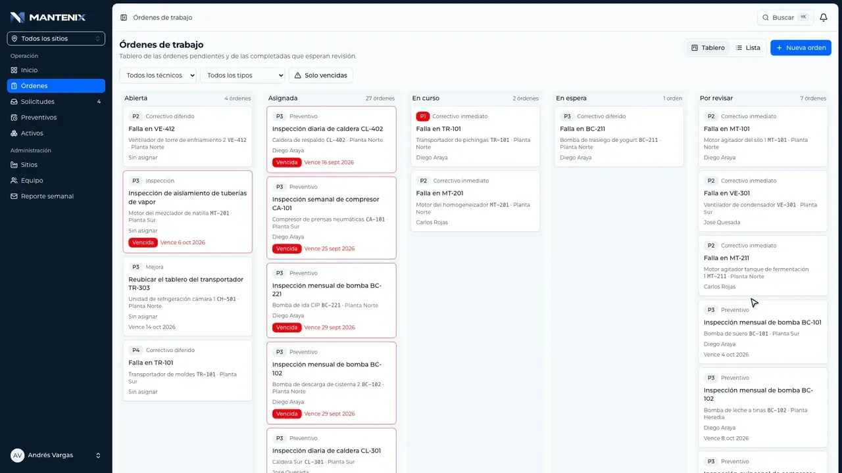Click the Mantenix logo icon
The image size is (842, 473).
[x=18, y=17]
